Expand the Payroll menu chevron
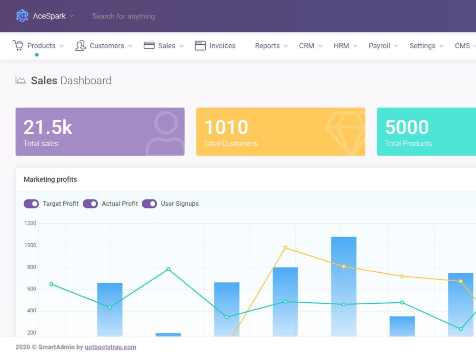Viewport: 476px width, 357px height. click(x=396, y=46)
